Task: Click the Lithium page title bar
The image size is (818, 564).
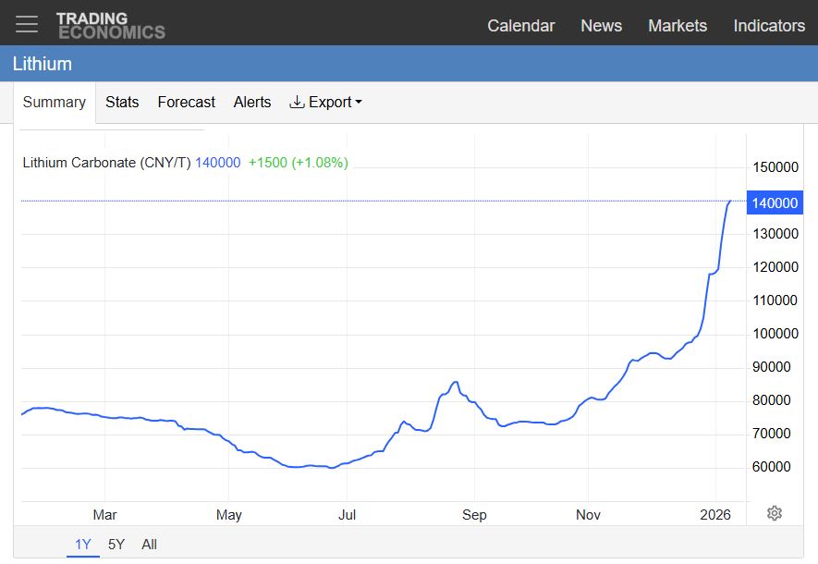Action: (42, 64)
